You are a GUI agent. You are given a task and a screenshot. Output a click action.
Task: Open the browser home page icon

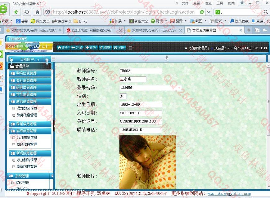tap(37, 12)
